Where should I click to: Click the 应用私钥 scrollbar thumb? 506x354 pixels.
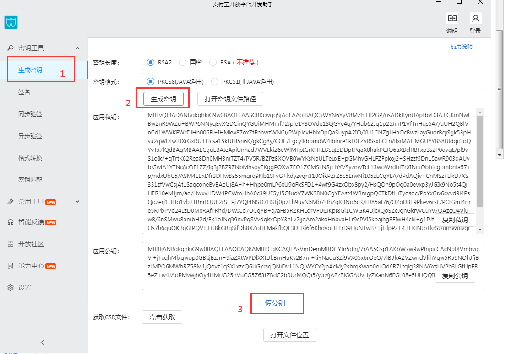point(480,161)
